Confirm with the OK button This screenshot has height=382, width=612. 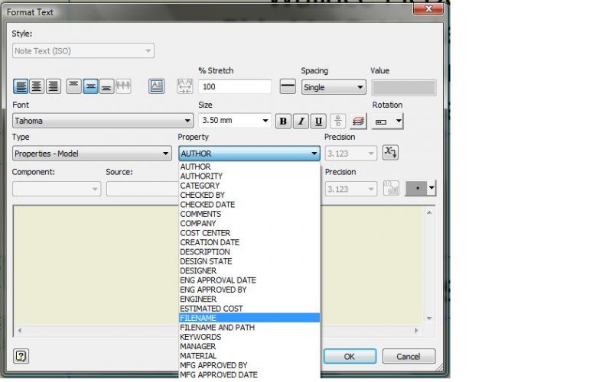350,356
